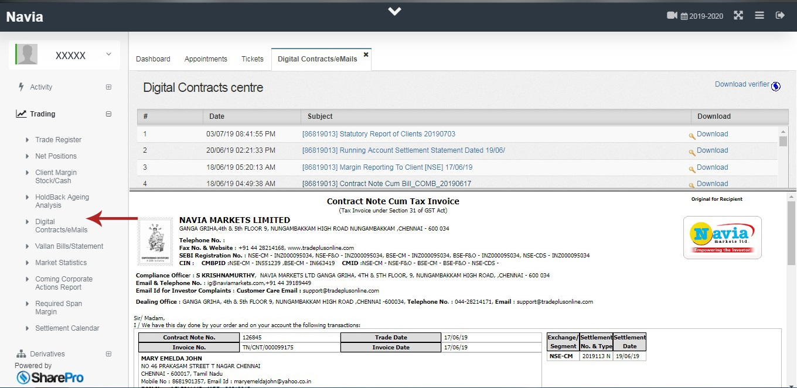Open Market Statistics in sidebar
Screen dimensions: 797x388
[61, 263]
